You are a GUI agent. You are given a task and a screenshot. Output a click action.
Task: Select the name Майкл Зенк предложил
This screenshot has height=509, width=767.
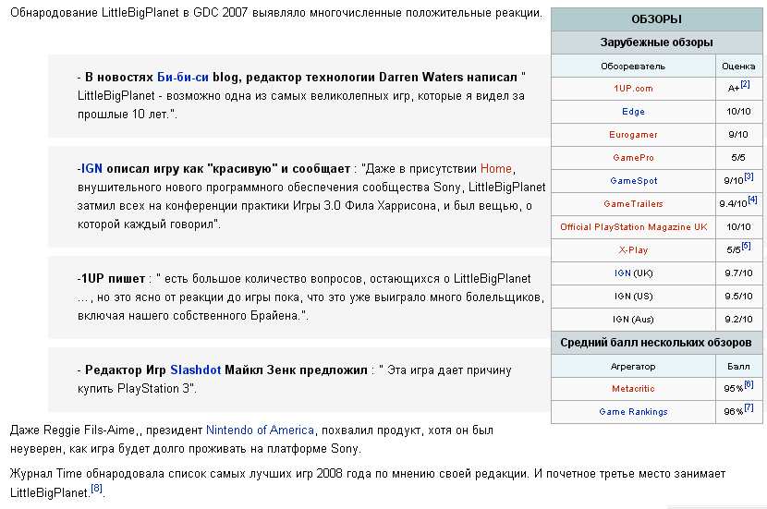[296, 370]
